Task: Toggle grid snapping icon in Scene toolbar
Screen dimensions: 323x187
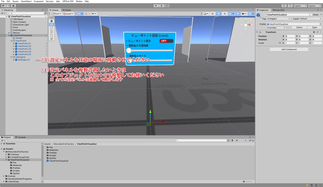Action: 79,14
